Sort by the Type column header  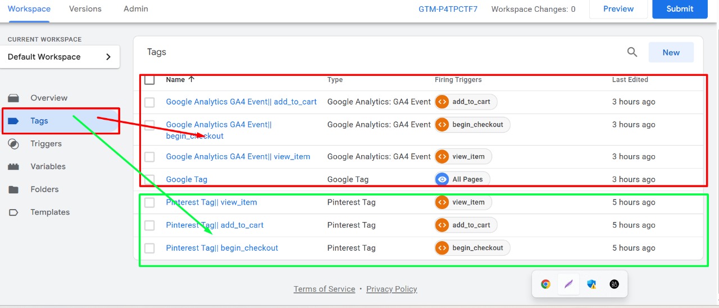tap(335, 80)
